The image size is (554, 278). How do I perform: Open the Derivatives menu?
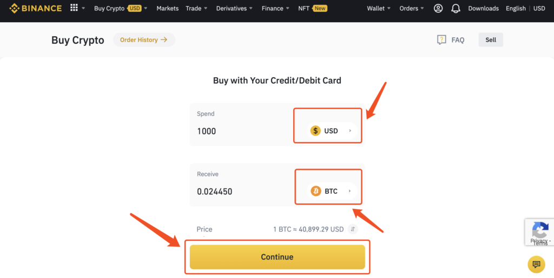pos(235,9)
